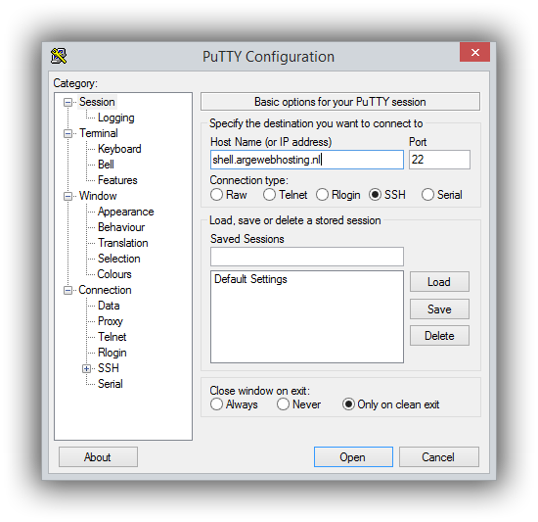538x522 pixels.
Task: Open the Features category
Action: (117, 180)
